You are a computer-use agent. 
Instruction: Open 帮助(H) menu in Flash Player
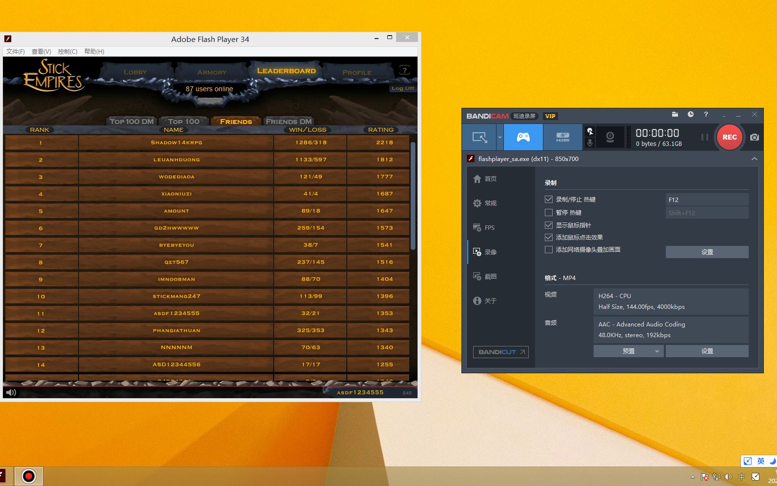coord(94,51)
